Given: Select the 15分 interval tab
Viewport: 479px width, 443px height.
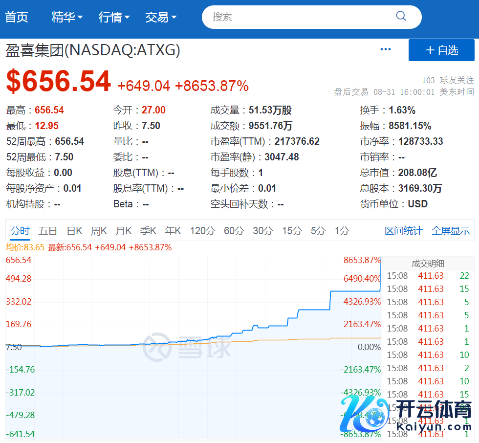Looking at the screenshot, I should [292, 231].
